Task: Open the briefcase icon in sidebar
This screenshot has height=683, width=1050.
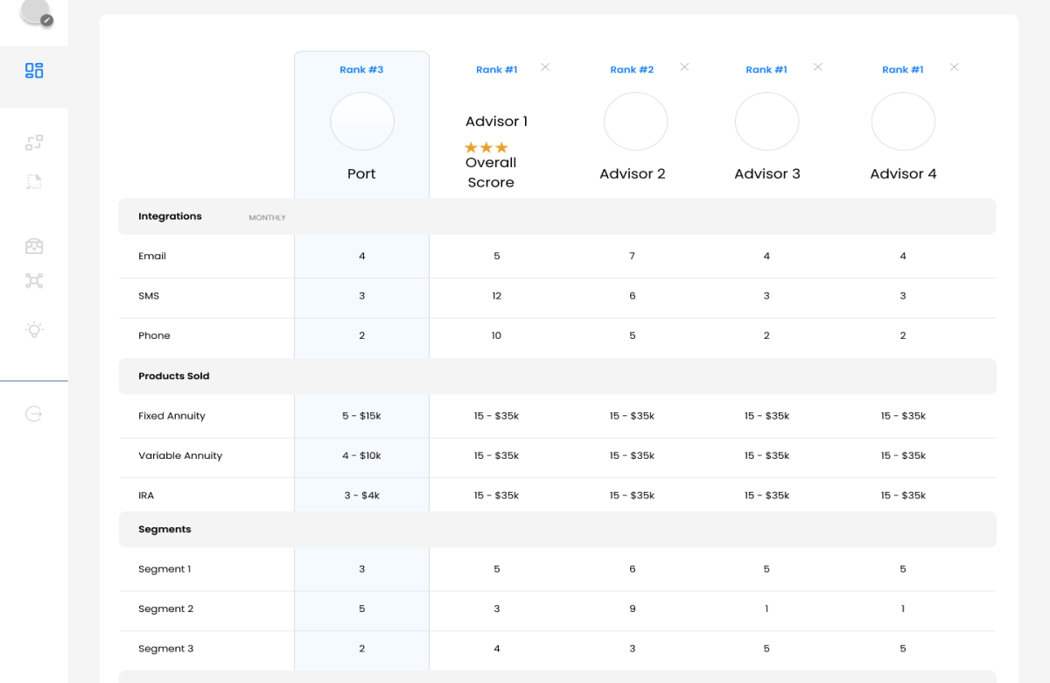Action: pos(34,246)
